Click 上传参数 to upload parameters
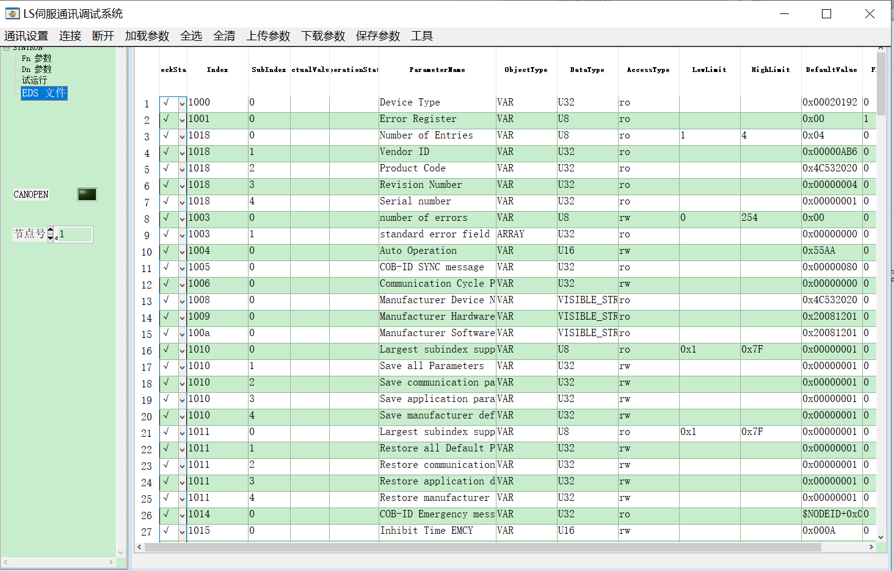Screen dimensions: 894x571 pyautogui.click(x=267, y=35)
